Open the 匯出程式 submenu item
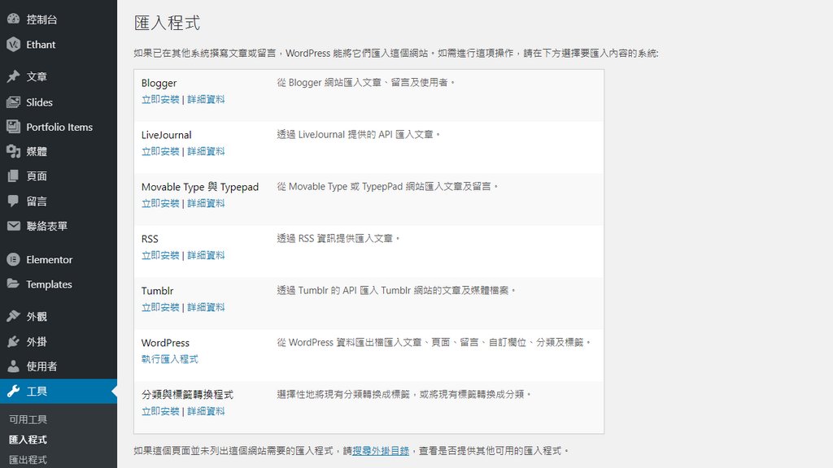The width and height of the screenshot is (833, 468). click(x=27, y=461)
